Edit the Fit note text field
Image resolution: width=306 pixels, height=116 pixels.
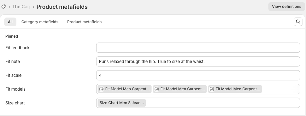[x=198, y=61]
